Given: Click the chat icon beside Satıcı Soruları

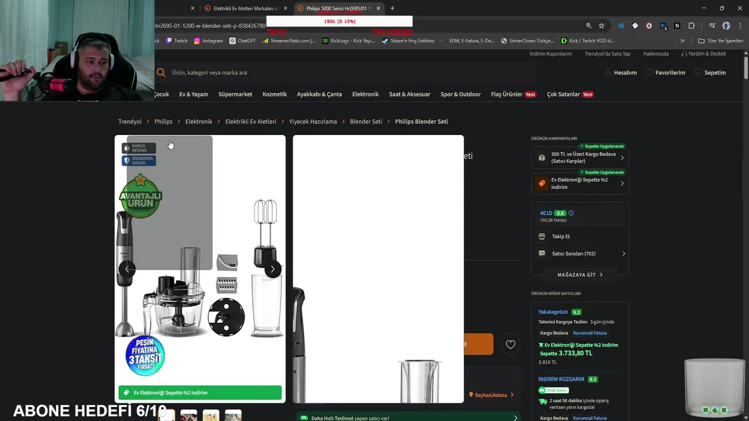Looking at the screenshot, I should click(x=542, y=253).
